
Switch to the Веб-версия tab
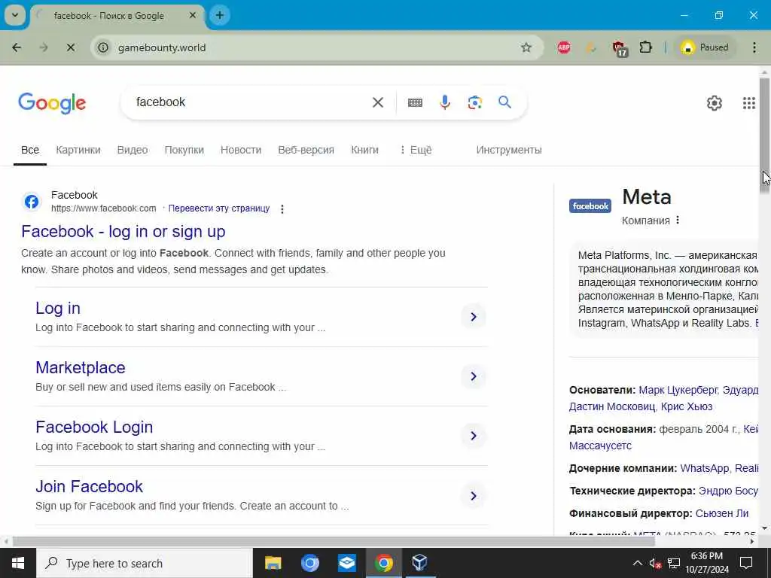tap(306, 150)
